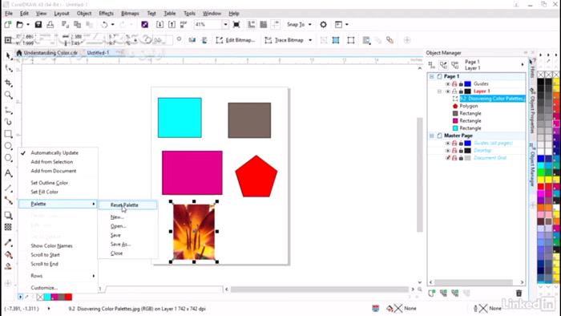This screenshot has height=316, width=561.
Task: Open the Effects menu
Action: coord(106,14)
